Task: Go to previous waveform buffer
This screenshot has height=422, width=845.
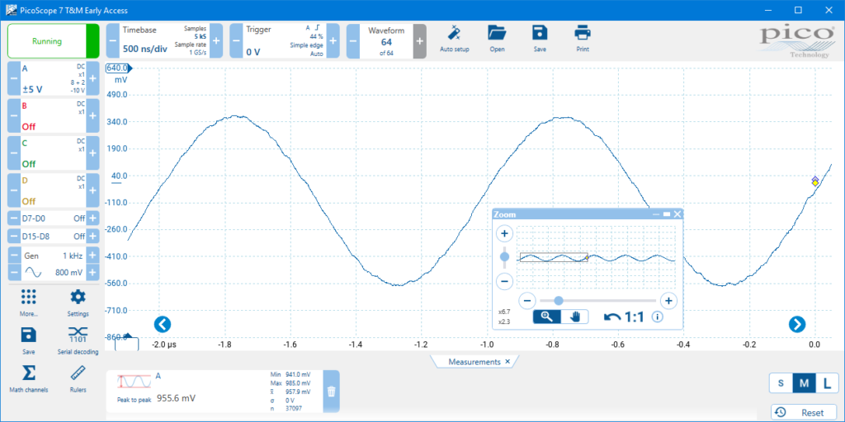Action: pos(353,41)
